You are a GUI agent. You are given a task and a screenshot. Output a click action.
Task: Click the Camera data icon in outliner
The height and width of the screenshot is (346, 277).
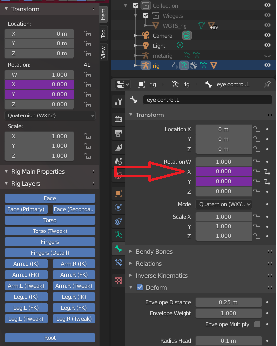click(x=187, y=35)
